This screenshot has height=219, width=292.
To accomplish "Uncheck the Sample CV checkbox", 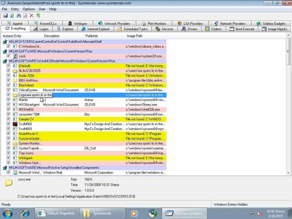I will [8, 119].
